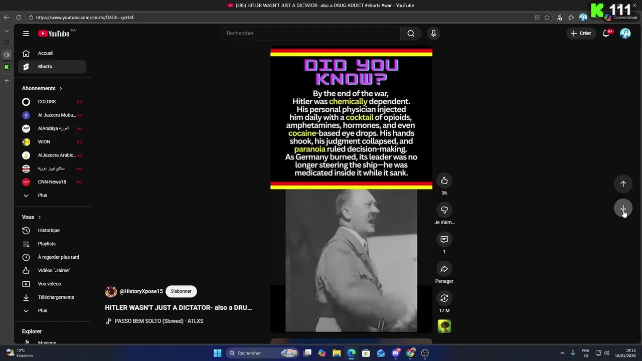Open Playlists in the sidebar
This screenshot has width=642, height=361.
(x=52, y=244)
